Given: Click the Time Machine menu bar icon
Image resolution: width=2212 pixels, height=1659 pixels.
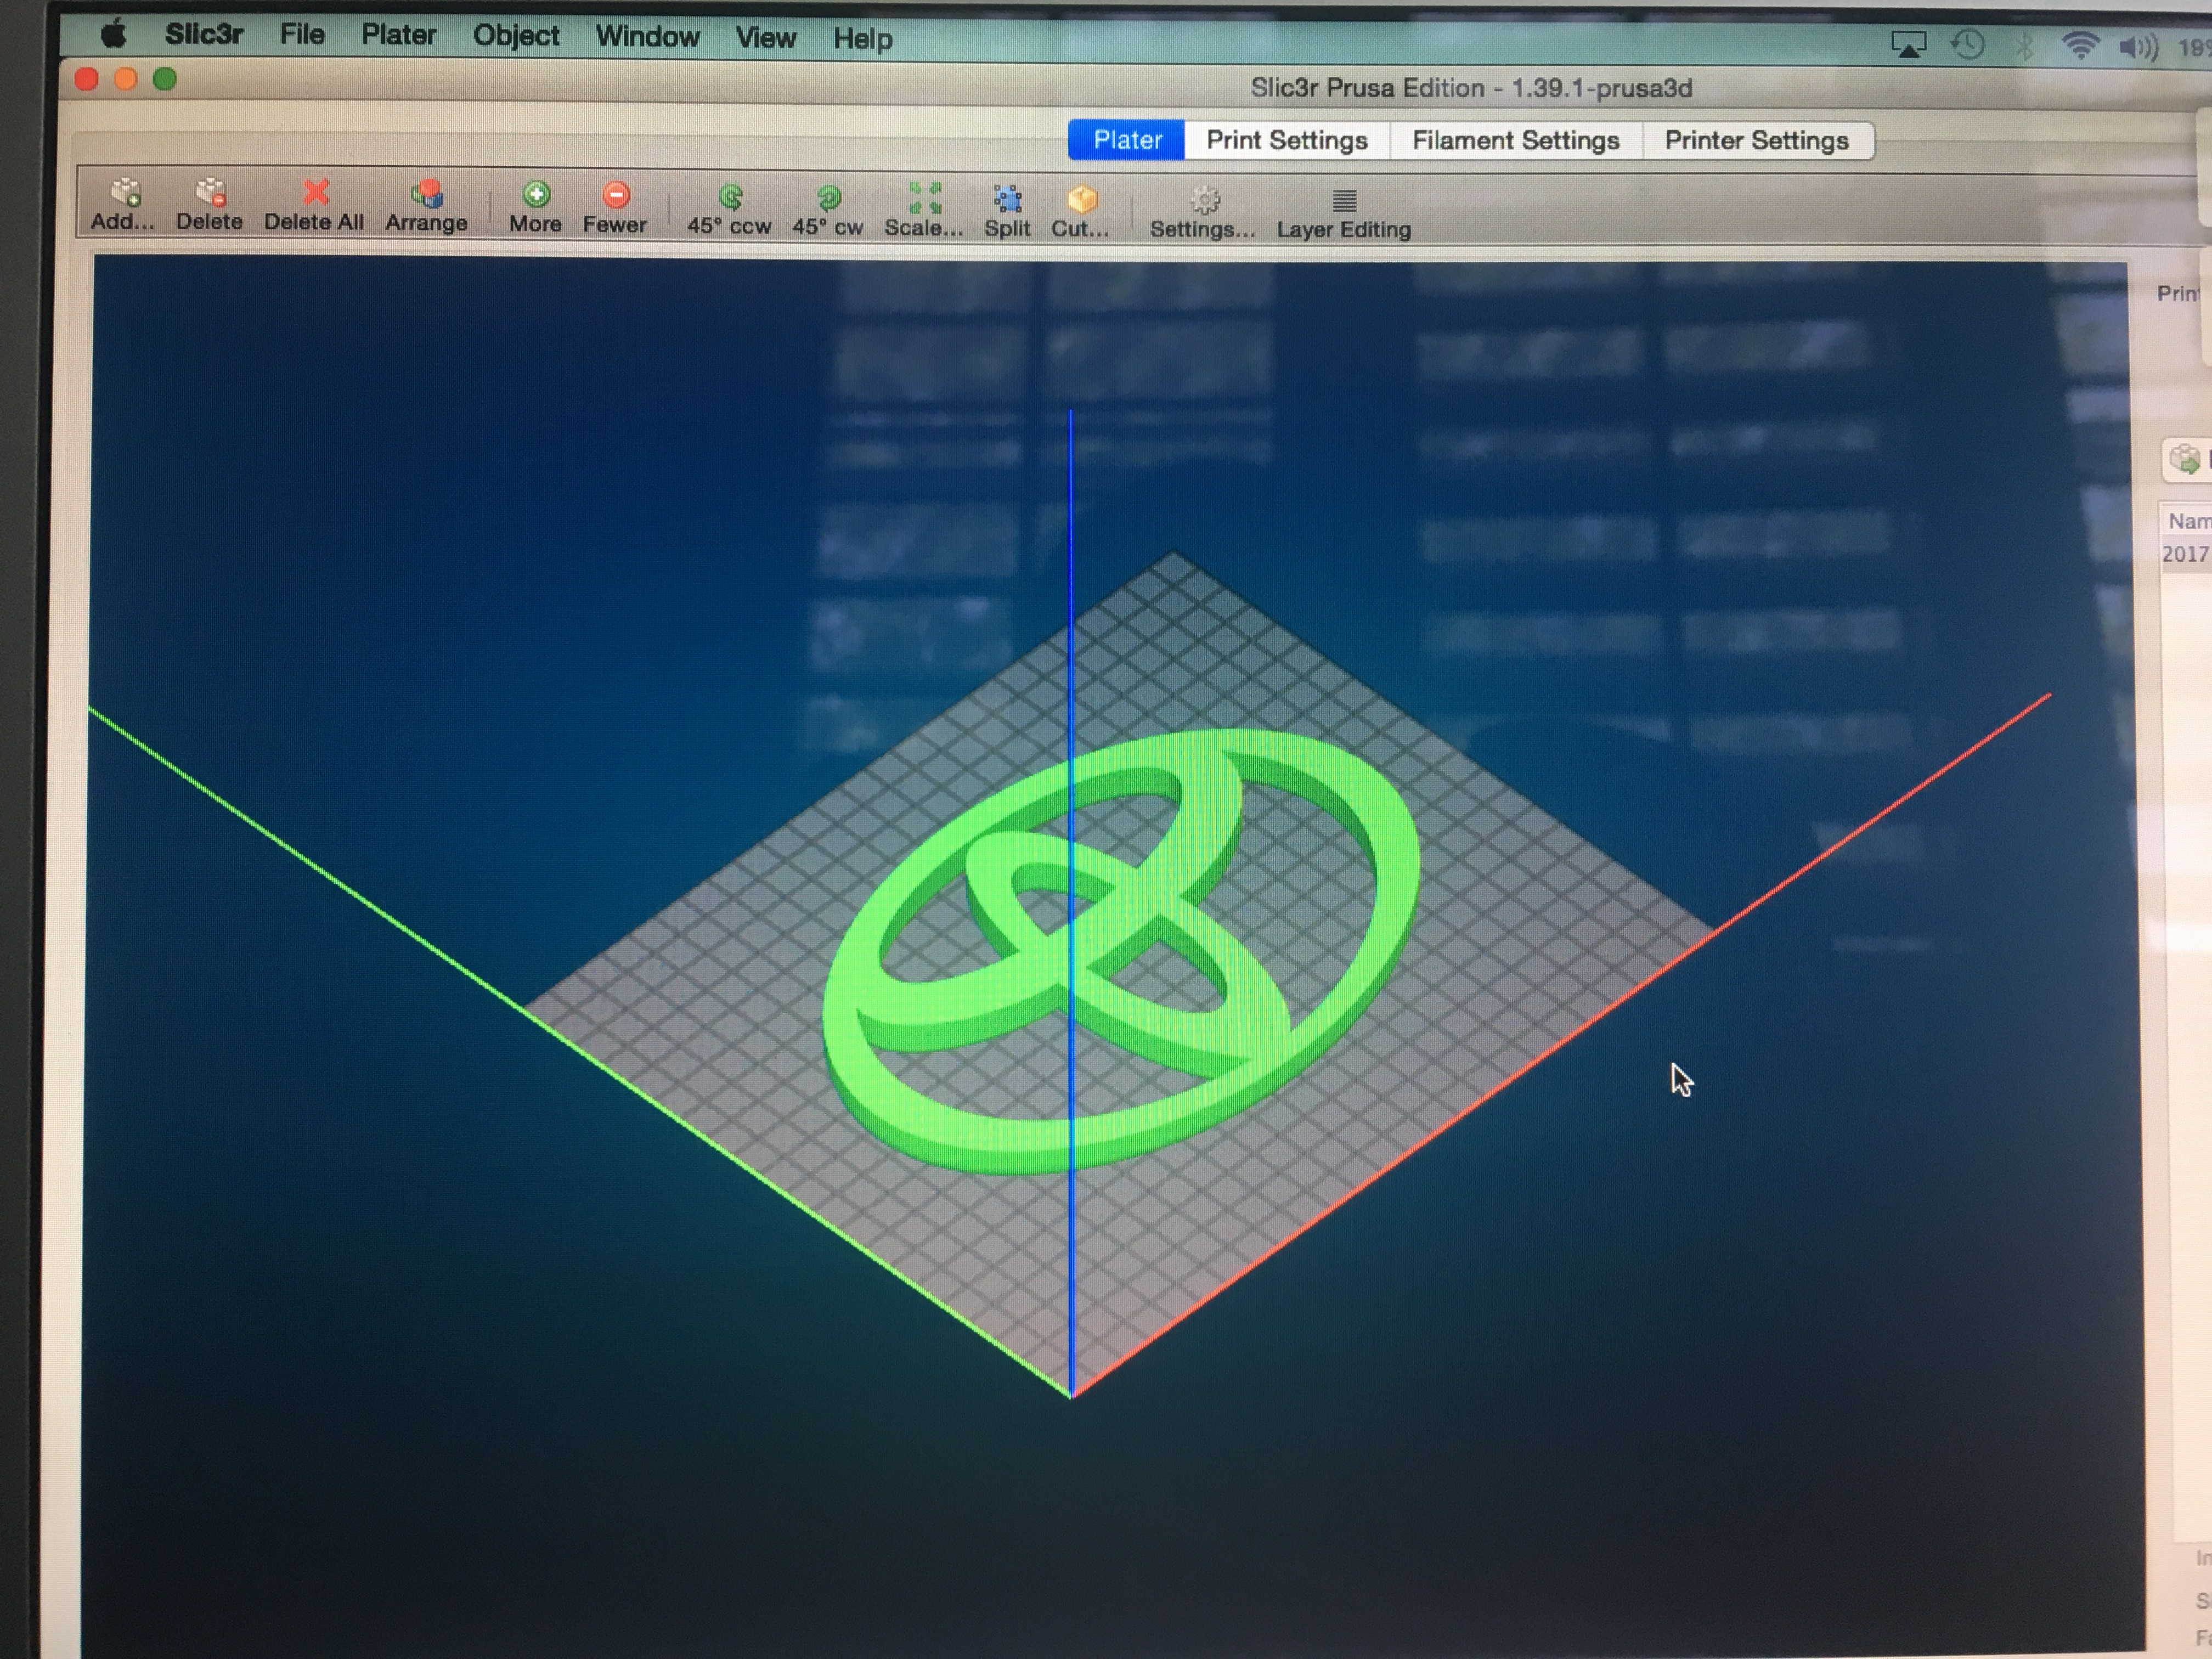Looking at the screenshot, I should pyautogui.click(x=1968, y=44).
